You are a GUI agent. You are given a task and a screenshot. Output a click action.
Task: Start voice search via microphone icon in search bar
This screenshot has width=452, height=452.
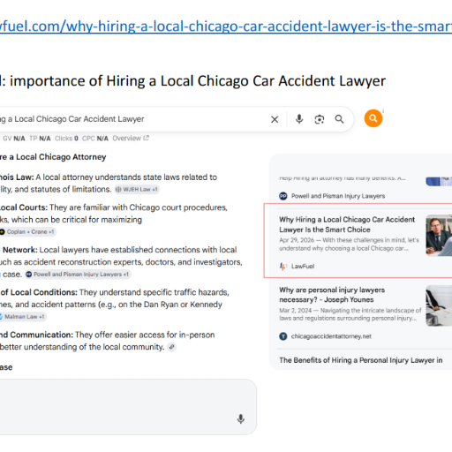click(299, 119)
